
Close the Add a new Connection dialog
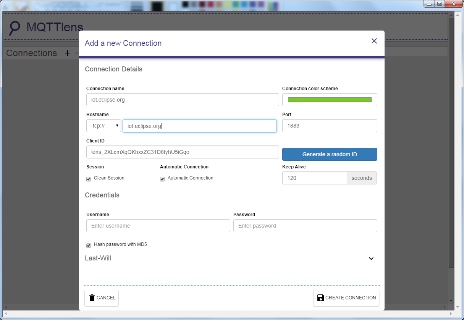click(x=374, y=41)
